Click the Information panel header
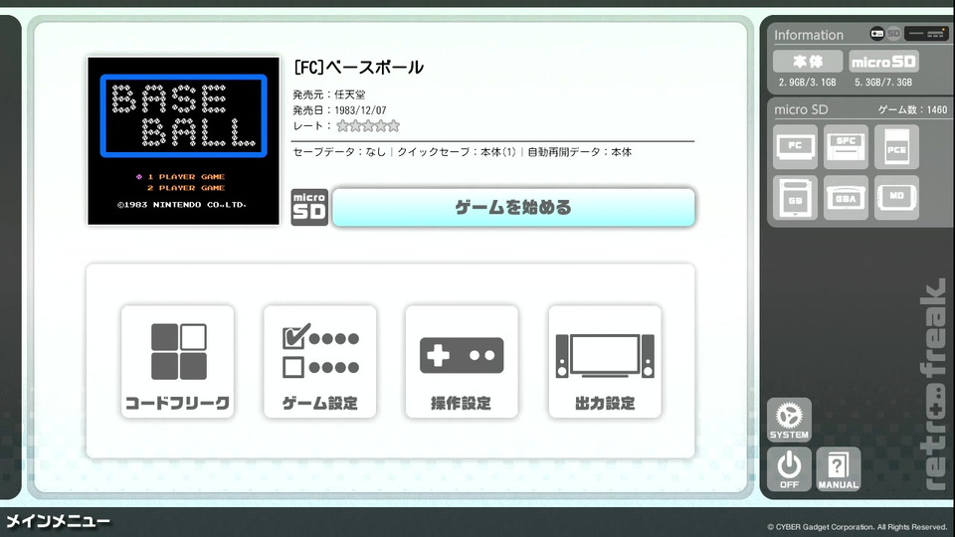The height and width of the screenshot is (537, 955). (x=809, y=35)
